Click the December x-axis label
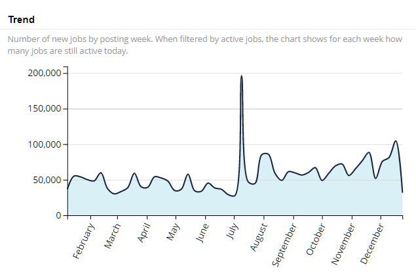This screenshot has height=275, width=416. point(373,242)
